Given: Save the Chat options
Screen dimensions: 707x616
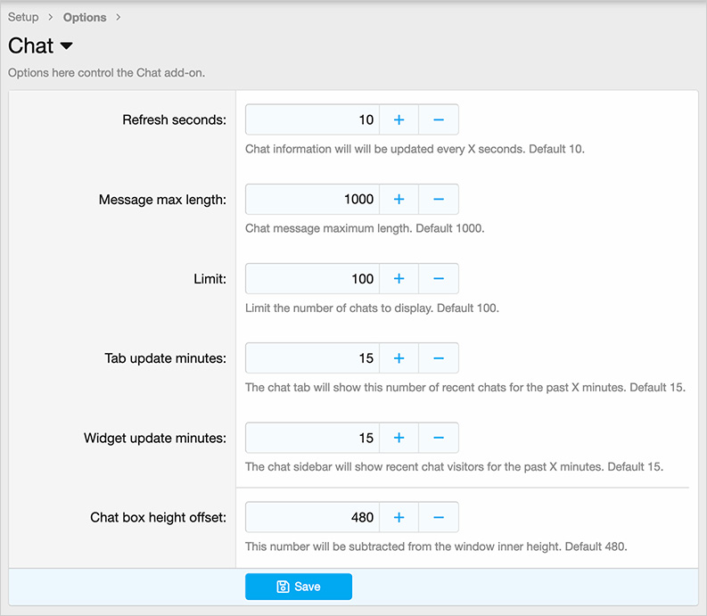Looking at the screenshot, I should click(x=299, y=587).
